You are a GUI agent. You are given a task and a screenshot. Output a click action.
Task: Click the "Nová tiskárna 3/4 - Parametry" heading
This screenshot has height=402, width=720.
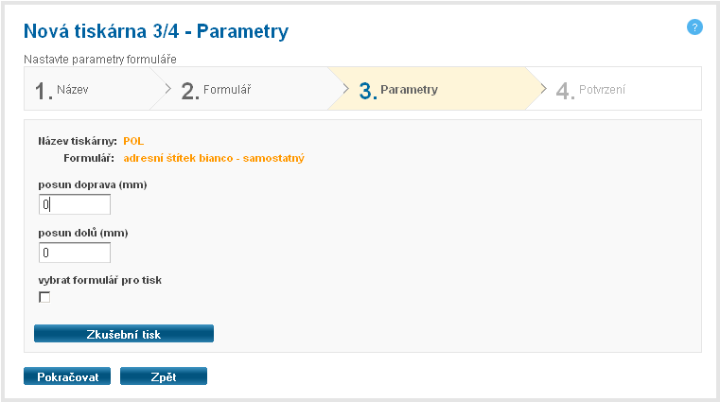[x=156, y=32]
